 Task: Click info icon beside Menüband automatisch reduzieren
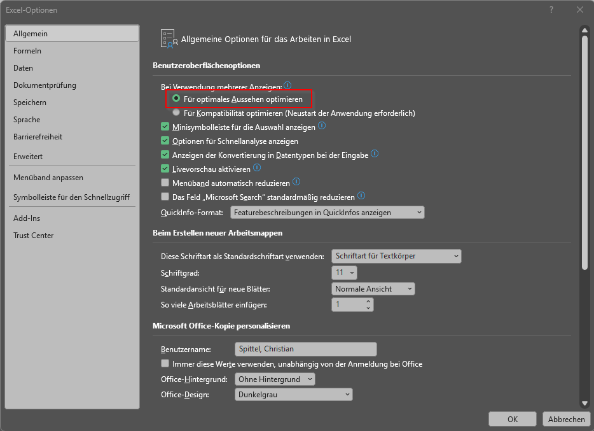[x=296, y=181]
